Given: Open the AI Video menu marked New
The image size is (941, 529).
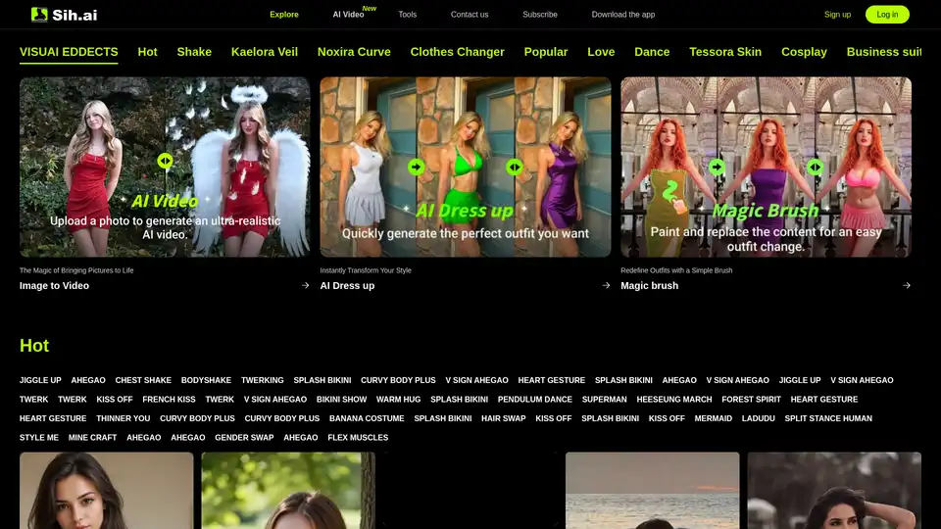Looking at the screenshot, I should (348, 15).
